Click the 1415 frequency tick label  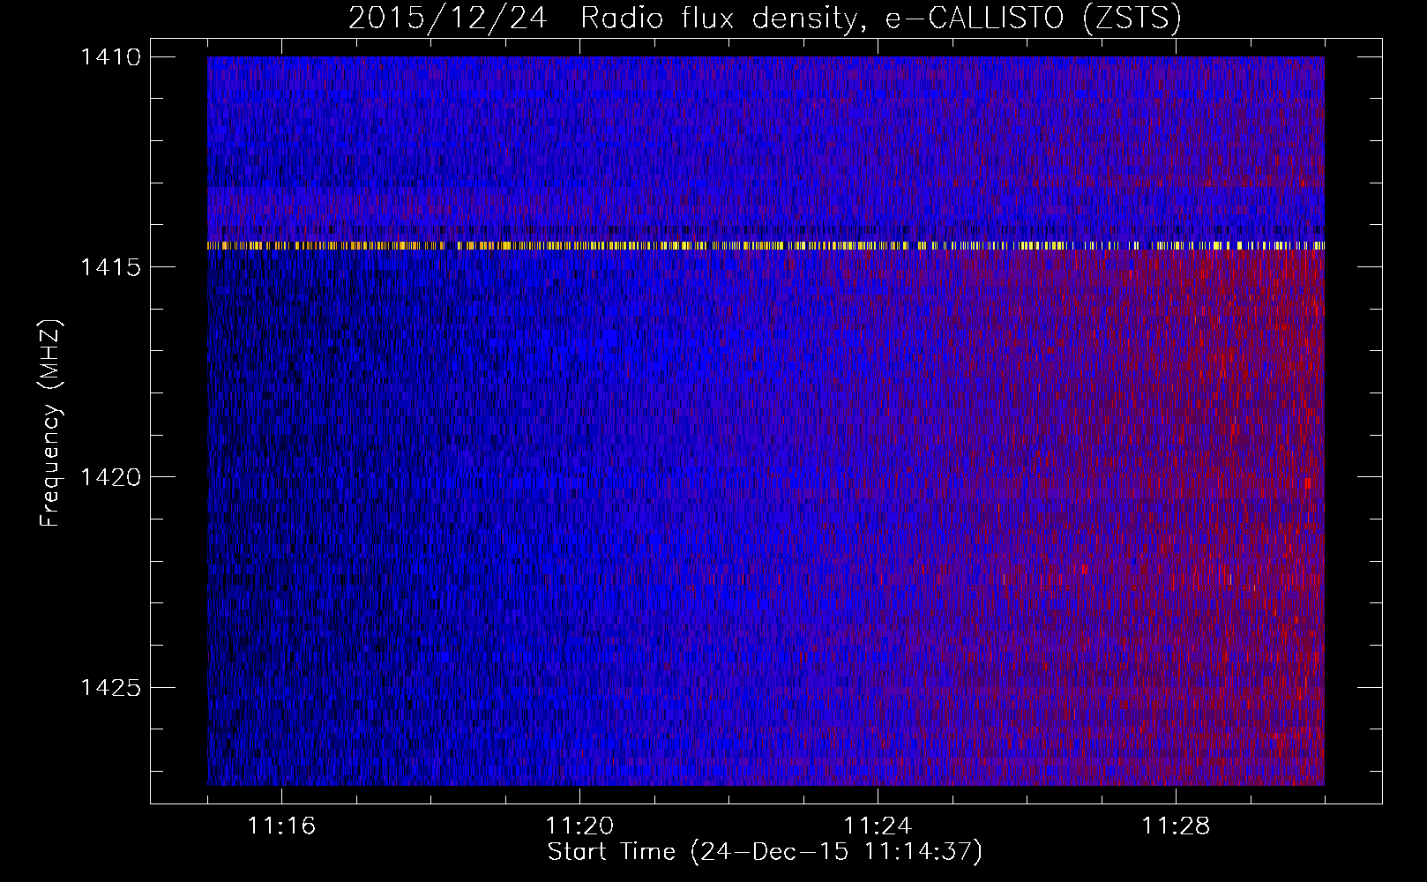[x=110, y=267]
